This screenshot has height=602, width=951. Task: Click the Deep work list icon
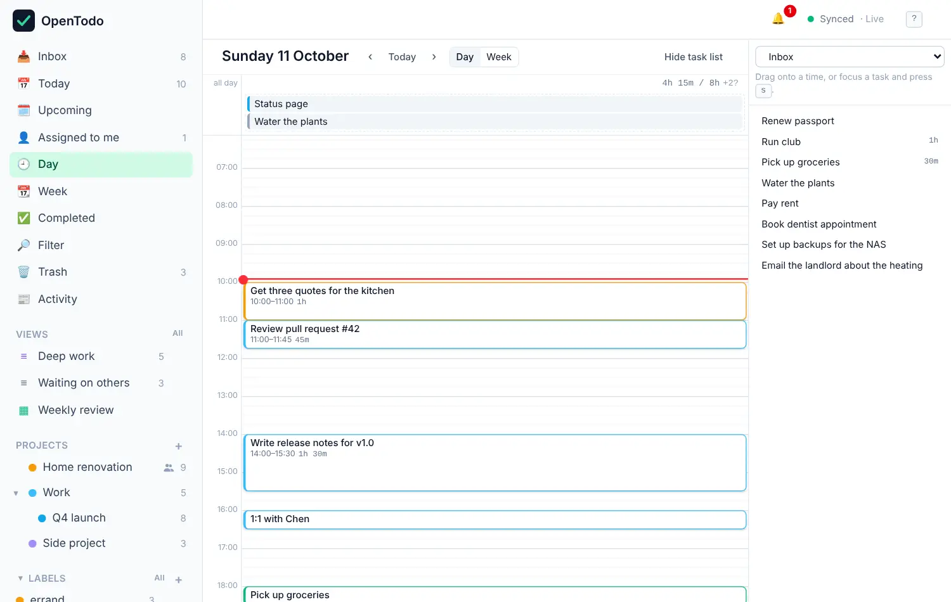(23, 357)
